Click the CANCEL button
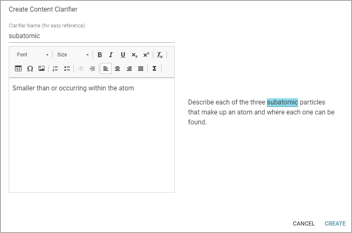The height and width of the screenshot is (233, 352). pyautogui.click(x=303, y=223)
